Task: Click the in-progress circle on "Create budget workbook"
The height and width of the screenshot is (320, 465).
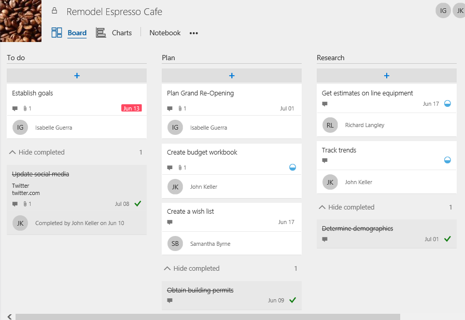Action: 293,167
